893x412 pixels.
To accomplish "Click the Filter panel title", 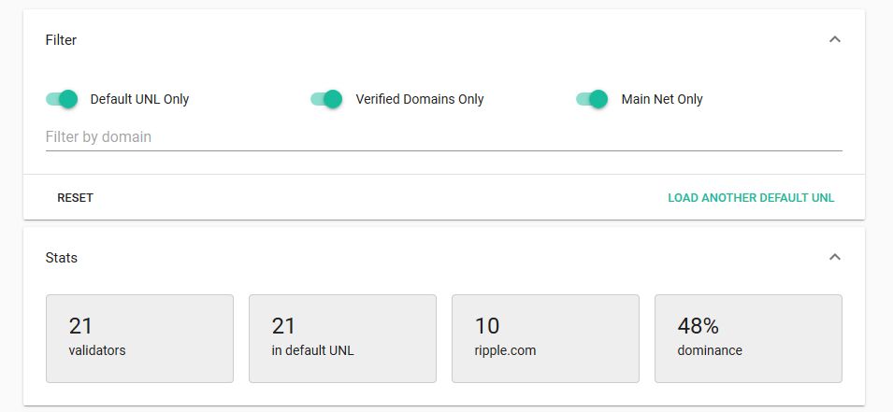I will point(61,40).
